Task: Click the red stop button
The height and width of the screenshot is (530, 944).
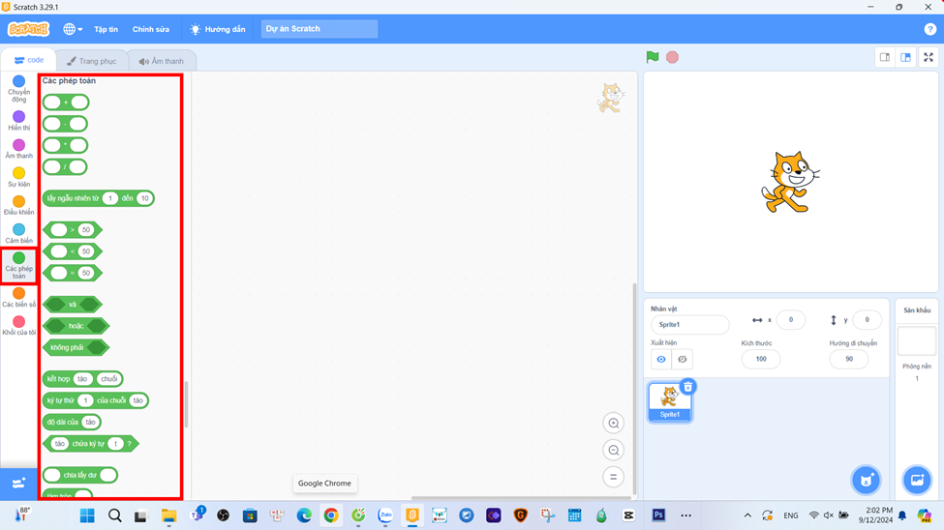Action: pos(673,57)
